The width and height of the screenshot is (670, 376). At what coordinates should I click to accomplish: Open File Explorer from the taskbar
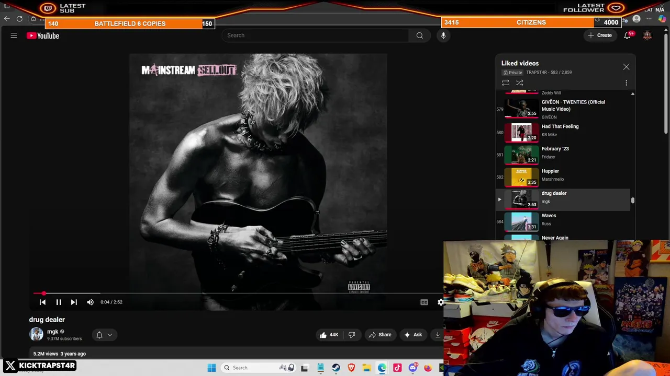point(367,368)
